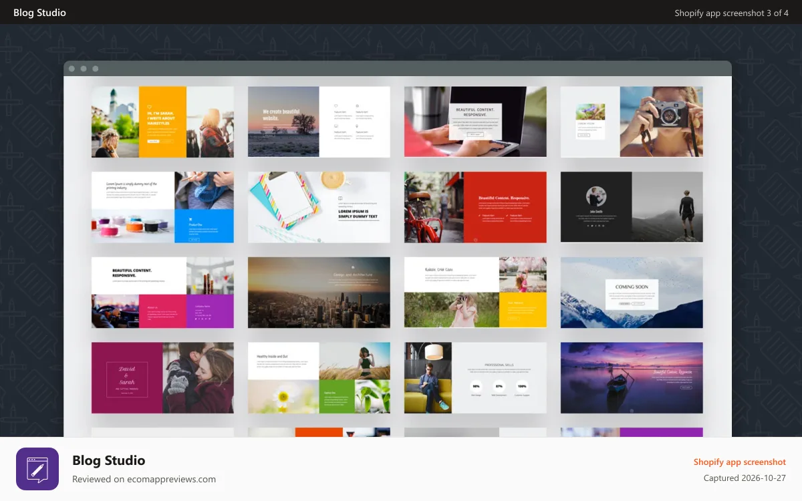Open the 'Design and Architecture' city template

coord(319,293)
